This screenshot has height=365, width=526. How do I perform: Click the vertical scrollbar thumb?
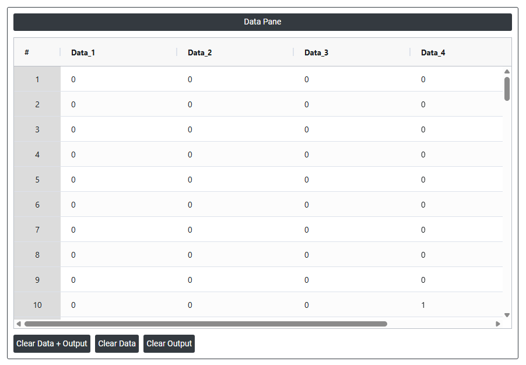507,89
